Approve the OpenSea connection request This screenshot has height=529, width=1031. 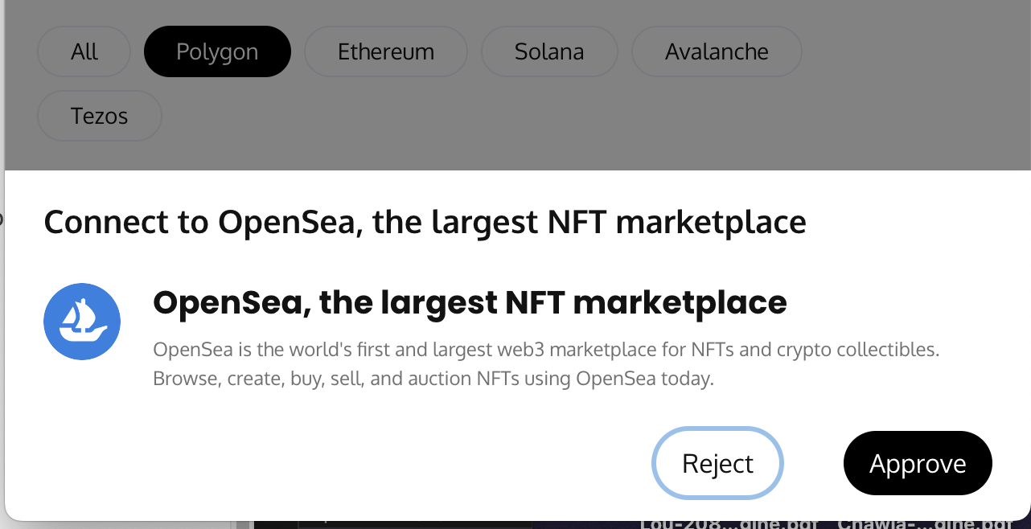click(918, 463)
